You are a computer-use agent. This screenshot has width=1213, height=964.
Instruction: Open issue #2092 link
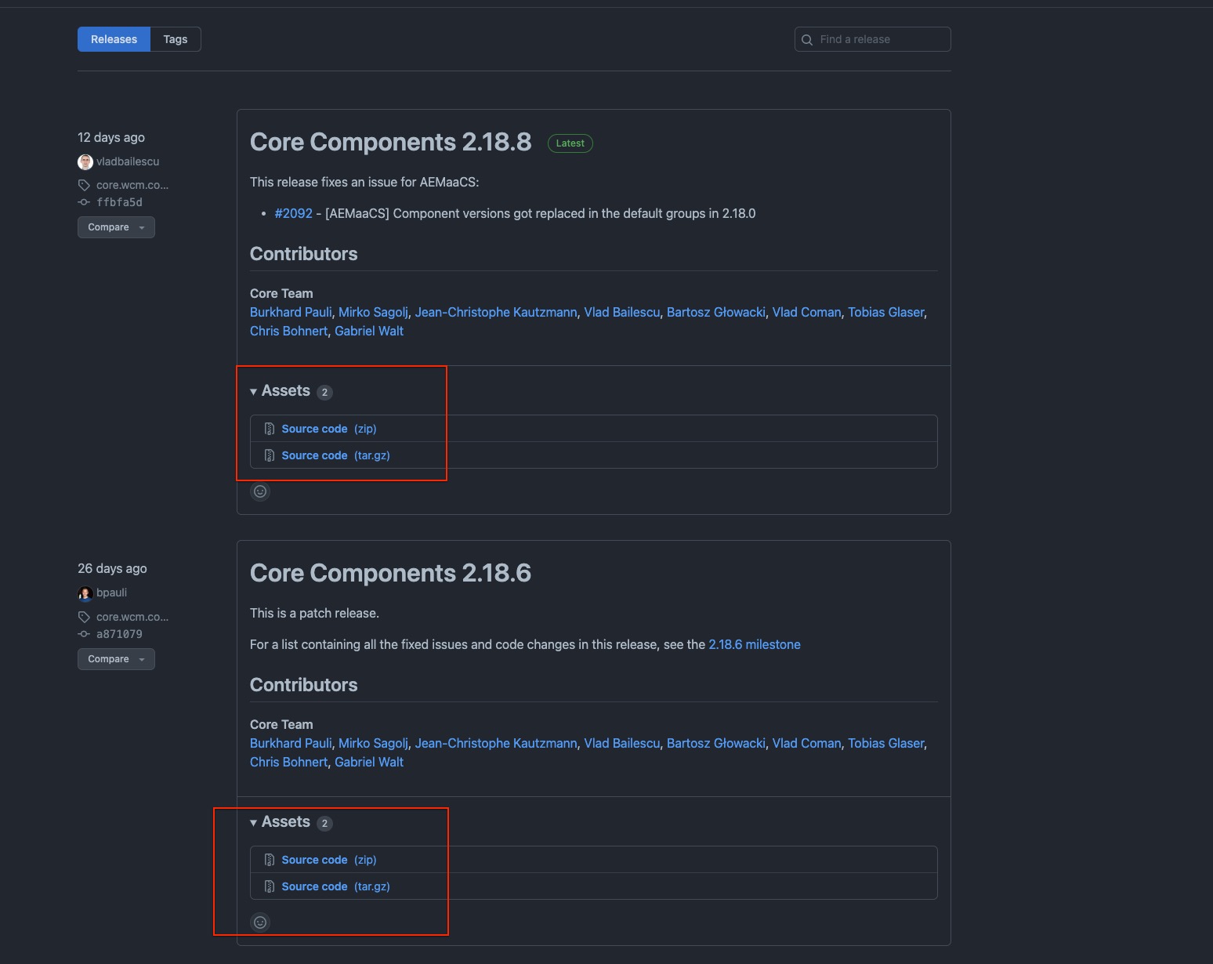click(294, 212)
